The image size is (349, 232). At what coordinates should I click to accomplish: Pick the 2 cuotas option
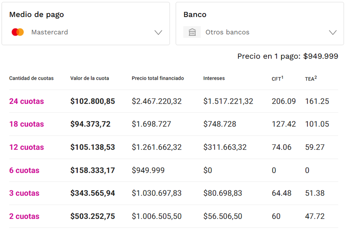tap(24, 216)
